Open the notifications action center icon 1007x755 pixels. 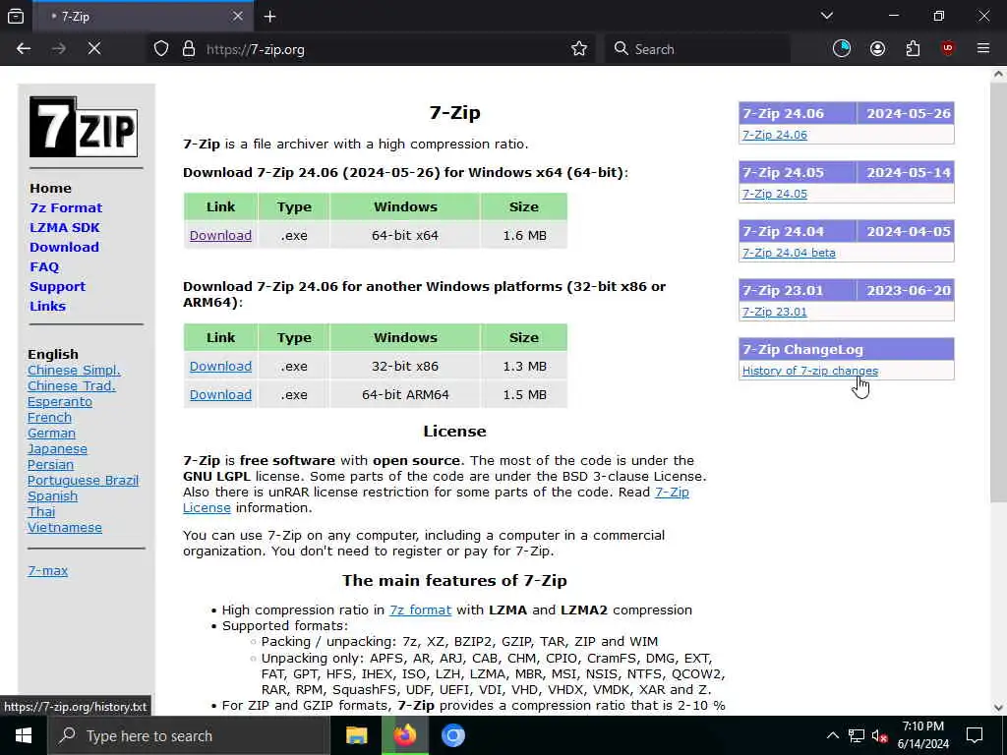coord(975,735)
